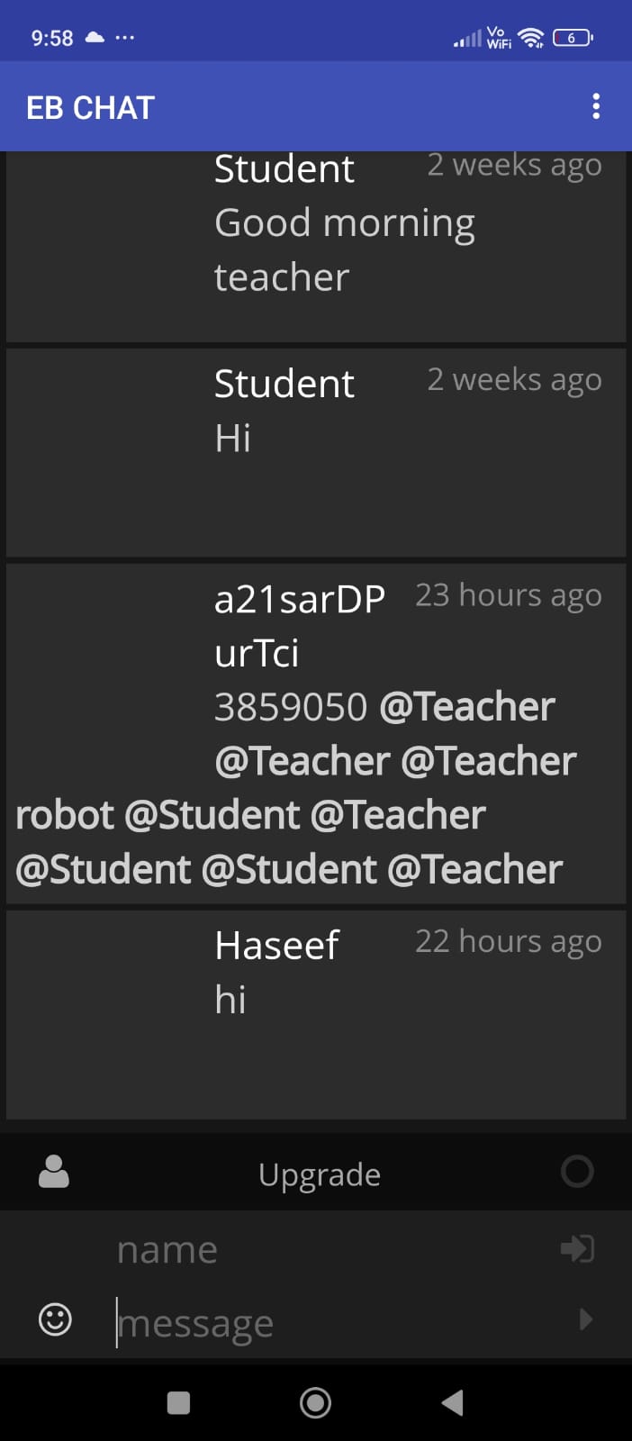Tap the login arrow beside name
Viewport: 632px width, 1441px height.
tap(577, 1248)
